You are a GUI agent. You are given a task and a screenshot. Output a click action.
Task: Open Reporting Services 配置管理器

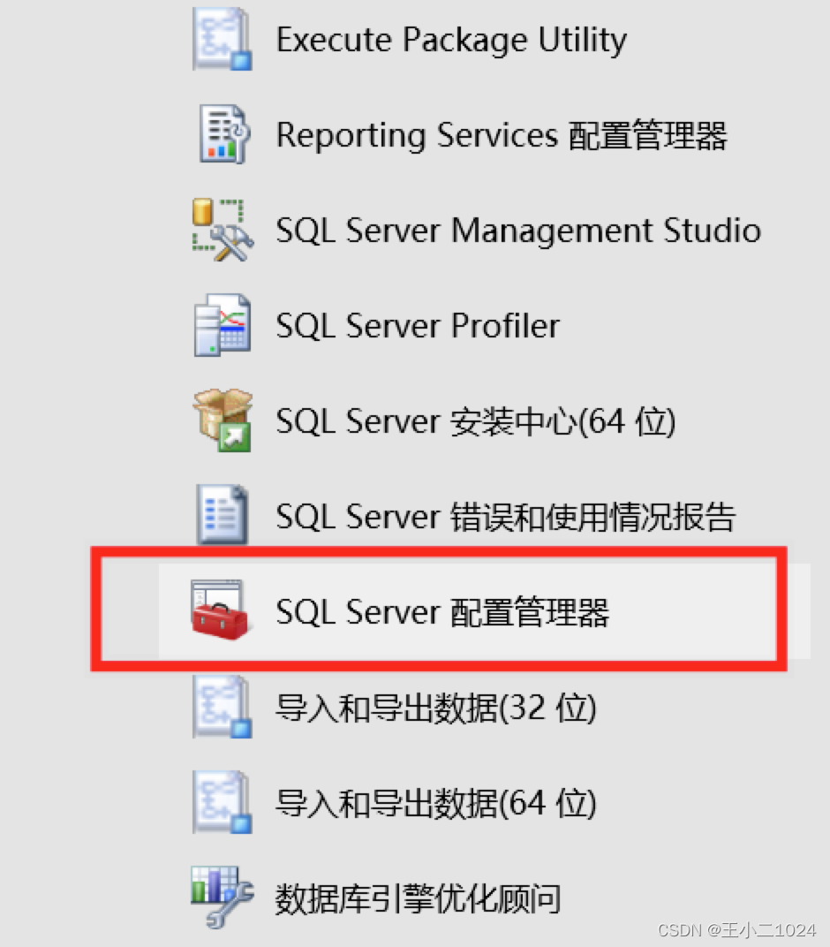(502, 134)
